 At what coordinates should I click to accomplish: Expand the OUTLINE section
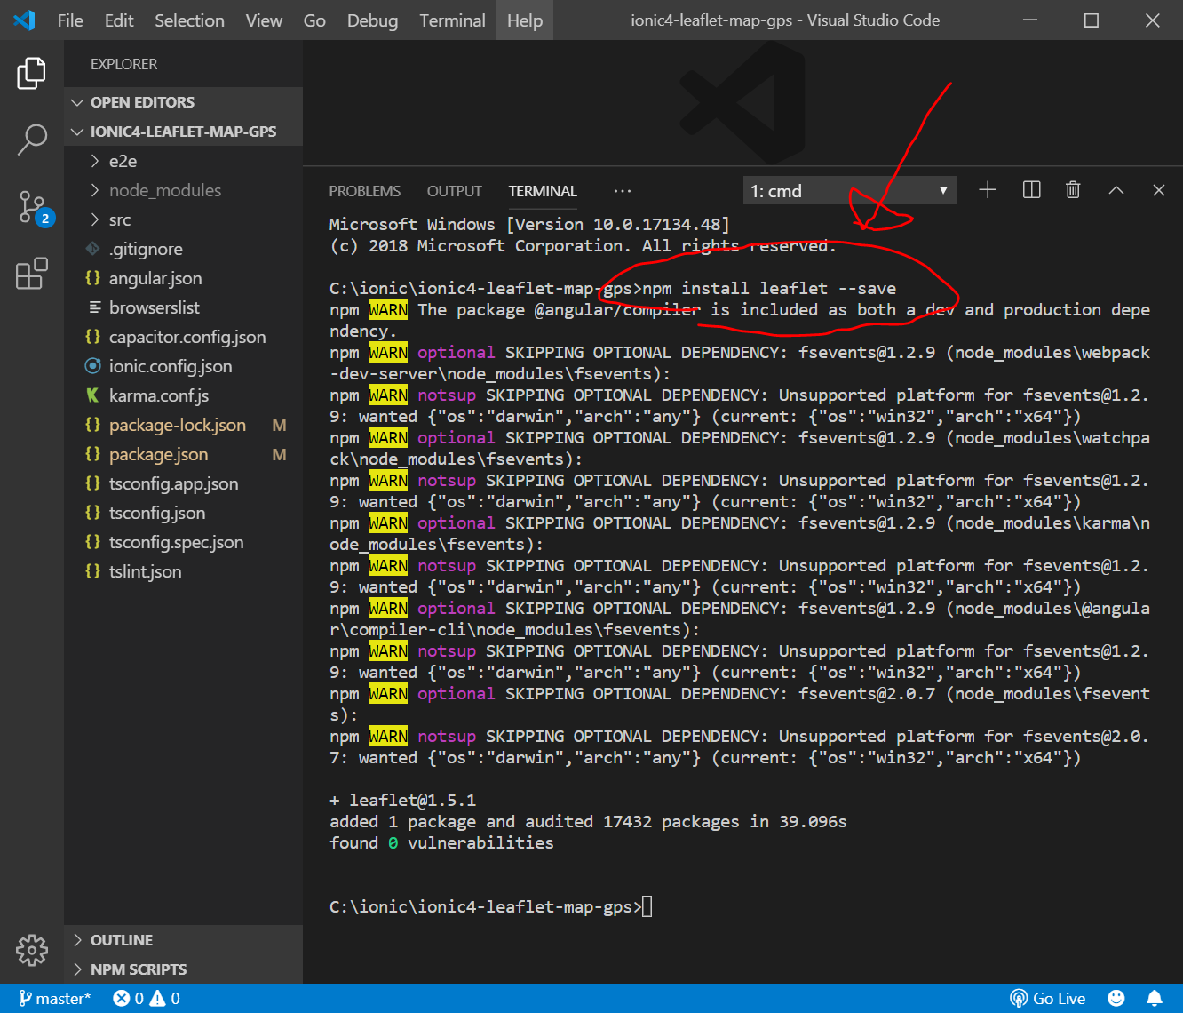121,940
